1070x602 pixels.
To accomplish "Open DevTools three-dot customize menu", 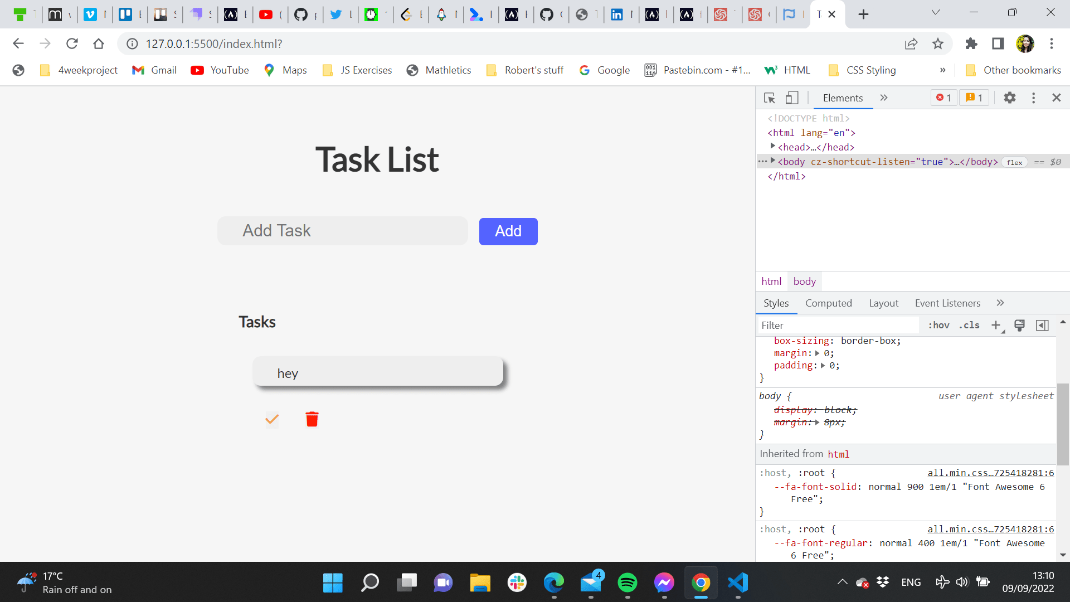I will pyautogui.click(x=1033, y=98).
